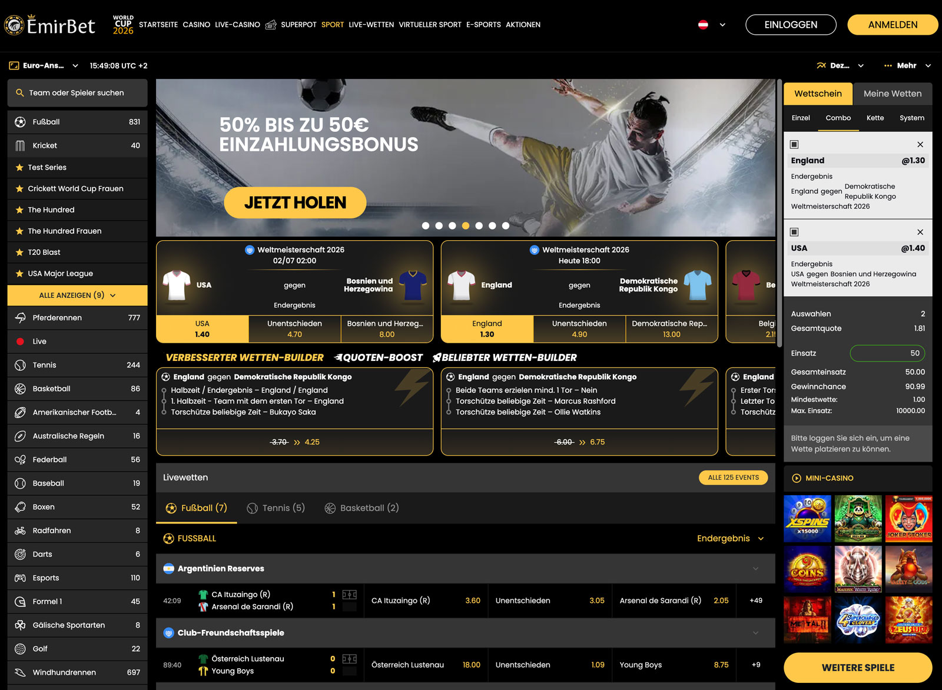
Task: Select the Gälische Sportarten icon
Action: (20, 625)
